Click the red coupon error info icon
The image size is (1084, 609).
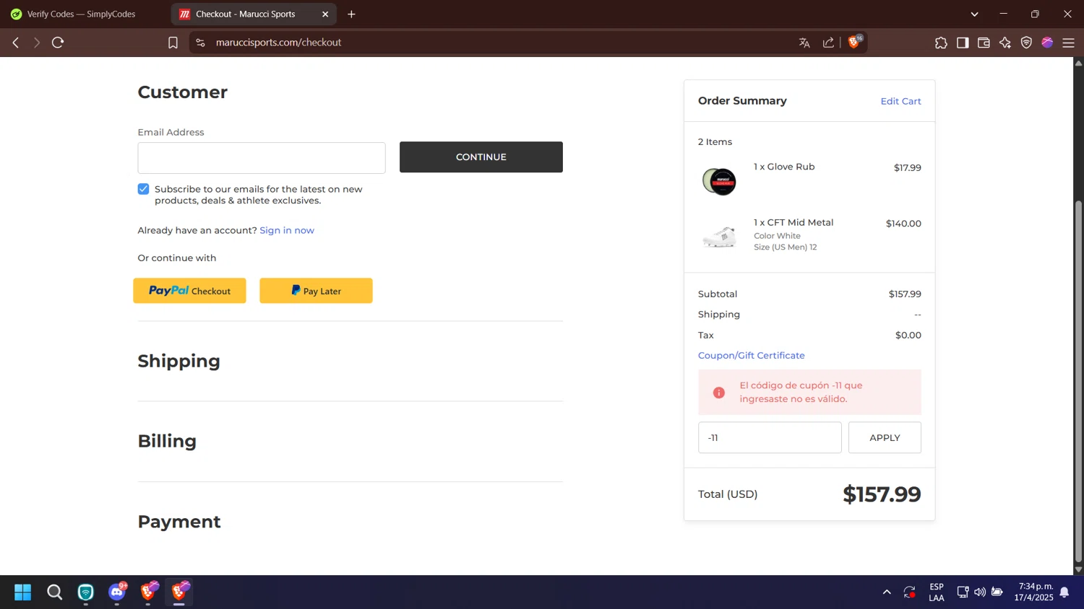click(718, 393)
